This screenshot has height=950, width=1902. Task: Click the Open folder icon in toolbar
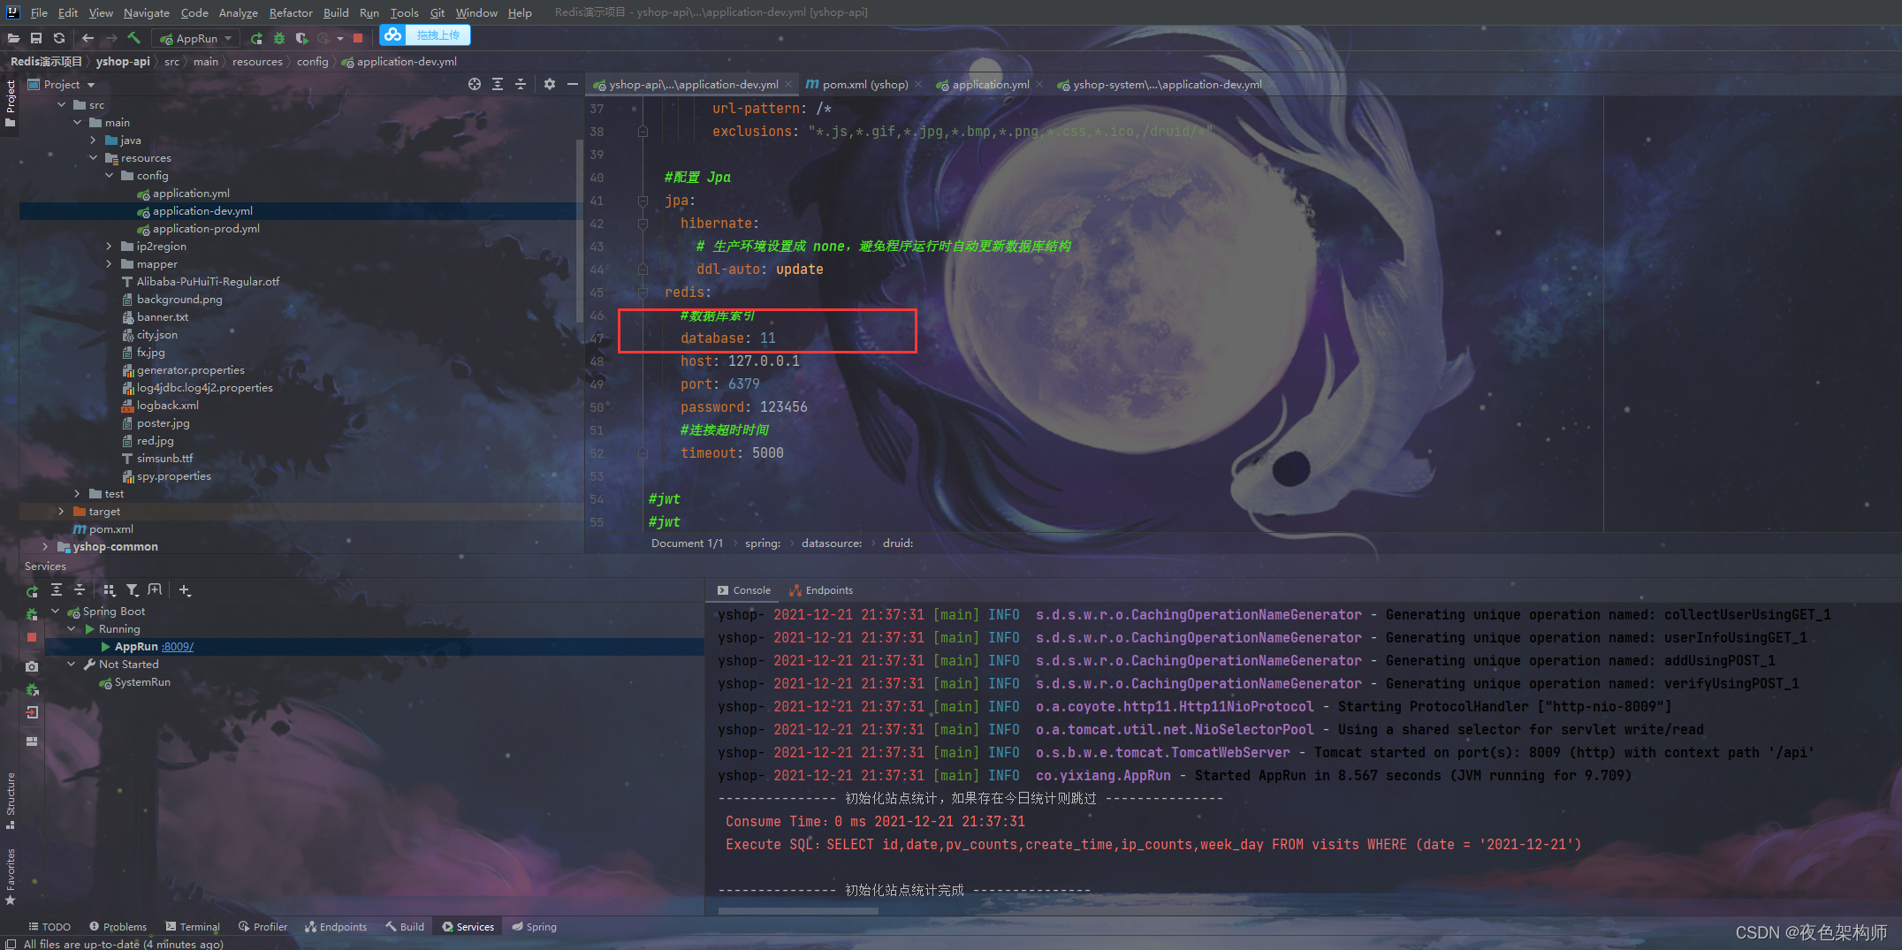pos(13,38)
